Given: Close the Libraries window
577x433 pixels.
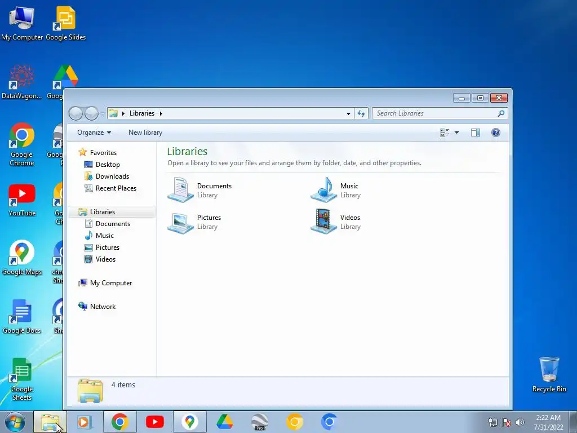Looking at the screenshot, I should pos(499,98).
